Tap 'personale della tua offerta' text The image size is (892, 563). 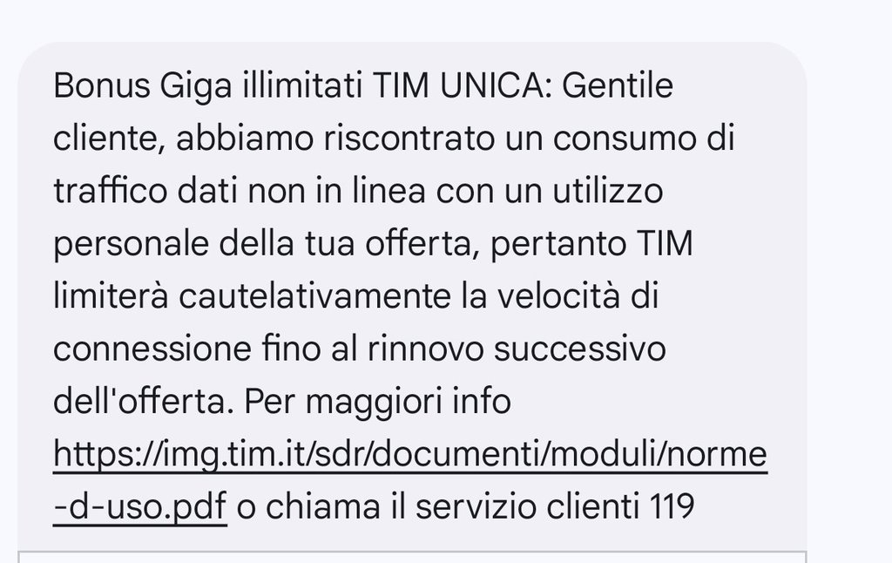point(262,244)
